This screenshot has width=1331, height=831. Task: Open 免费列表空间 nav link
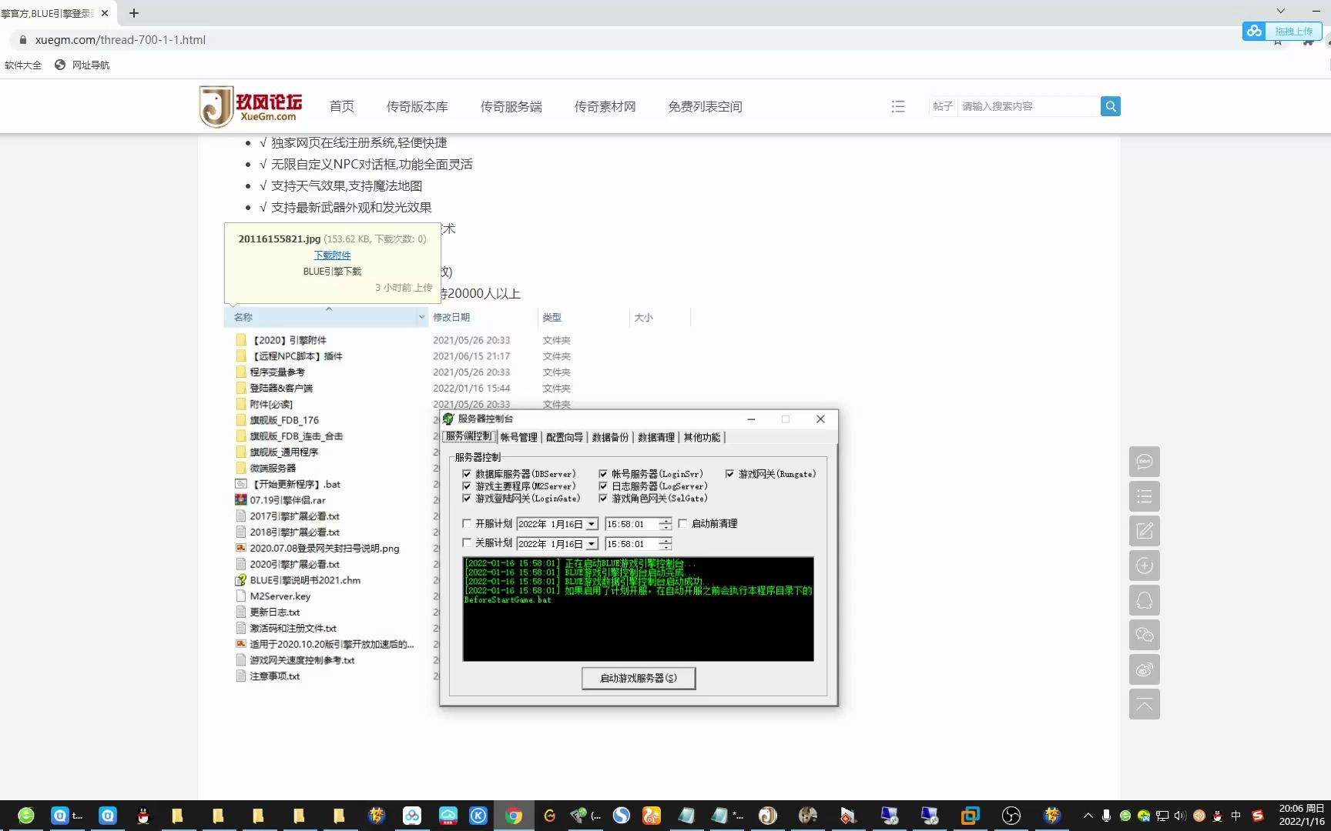point(706,106)
